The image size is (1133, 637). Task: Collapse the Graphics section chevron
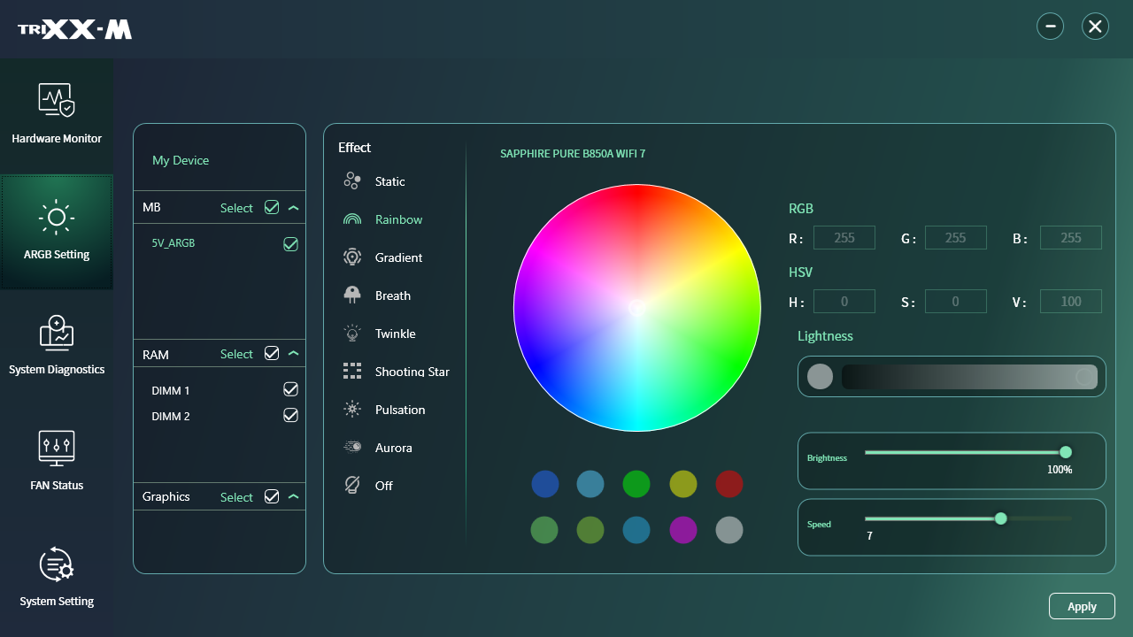294,496
